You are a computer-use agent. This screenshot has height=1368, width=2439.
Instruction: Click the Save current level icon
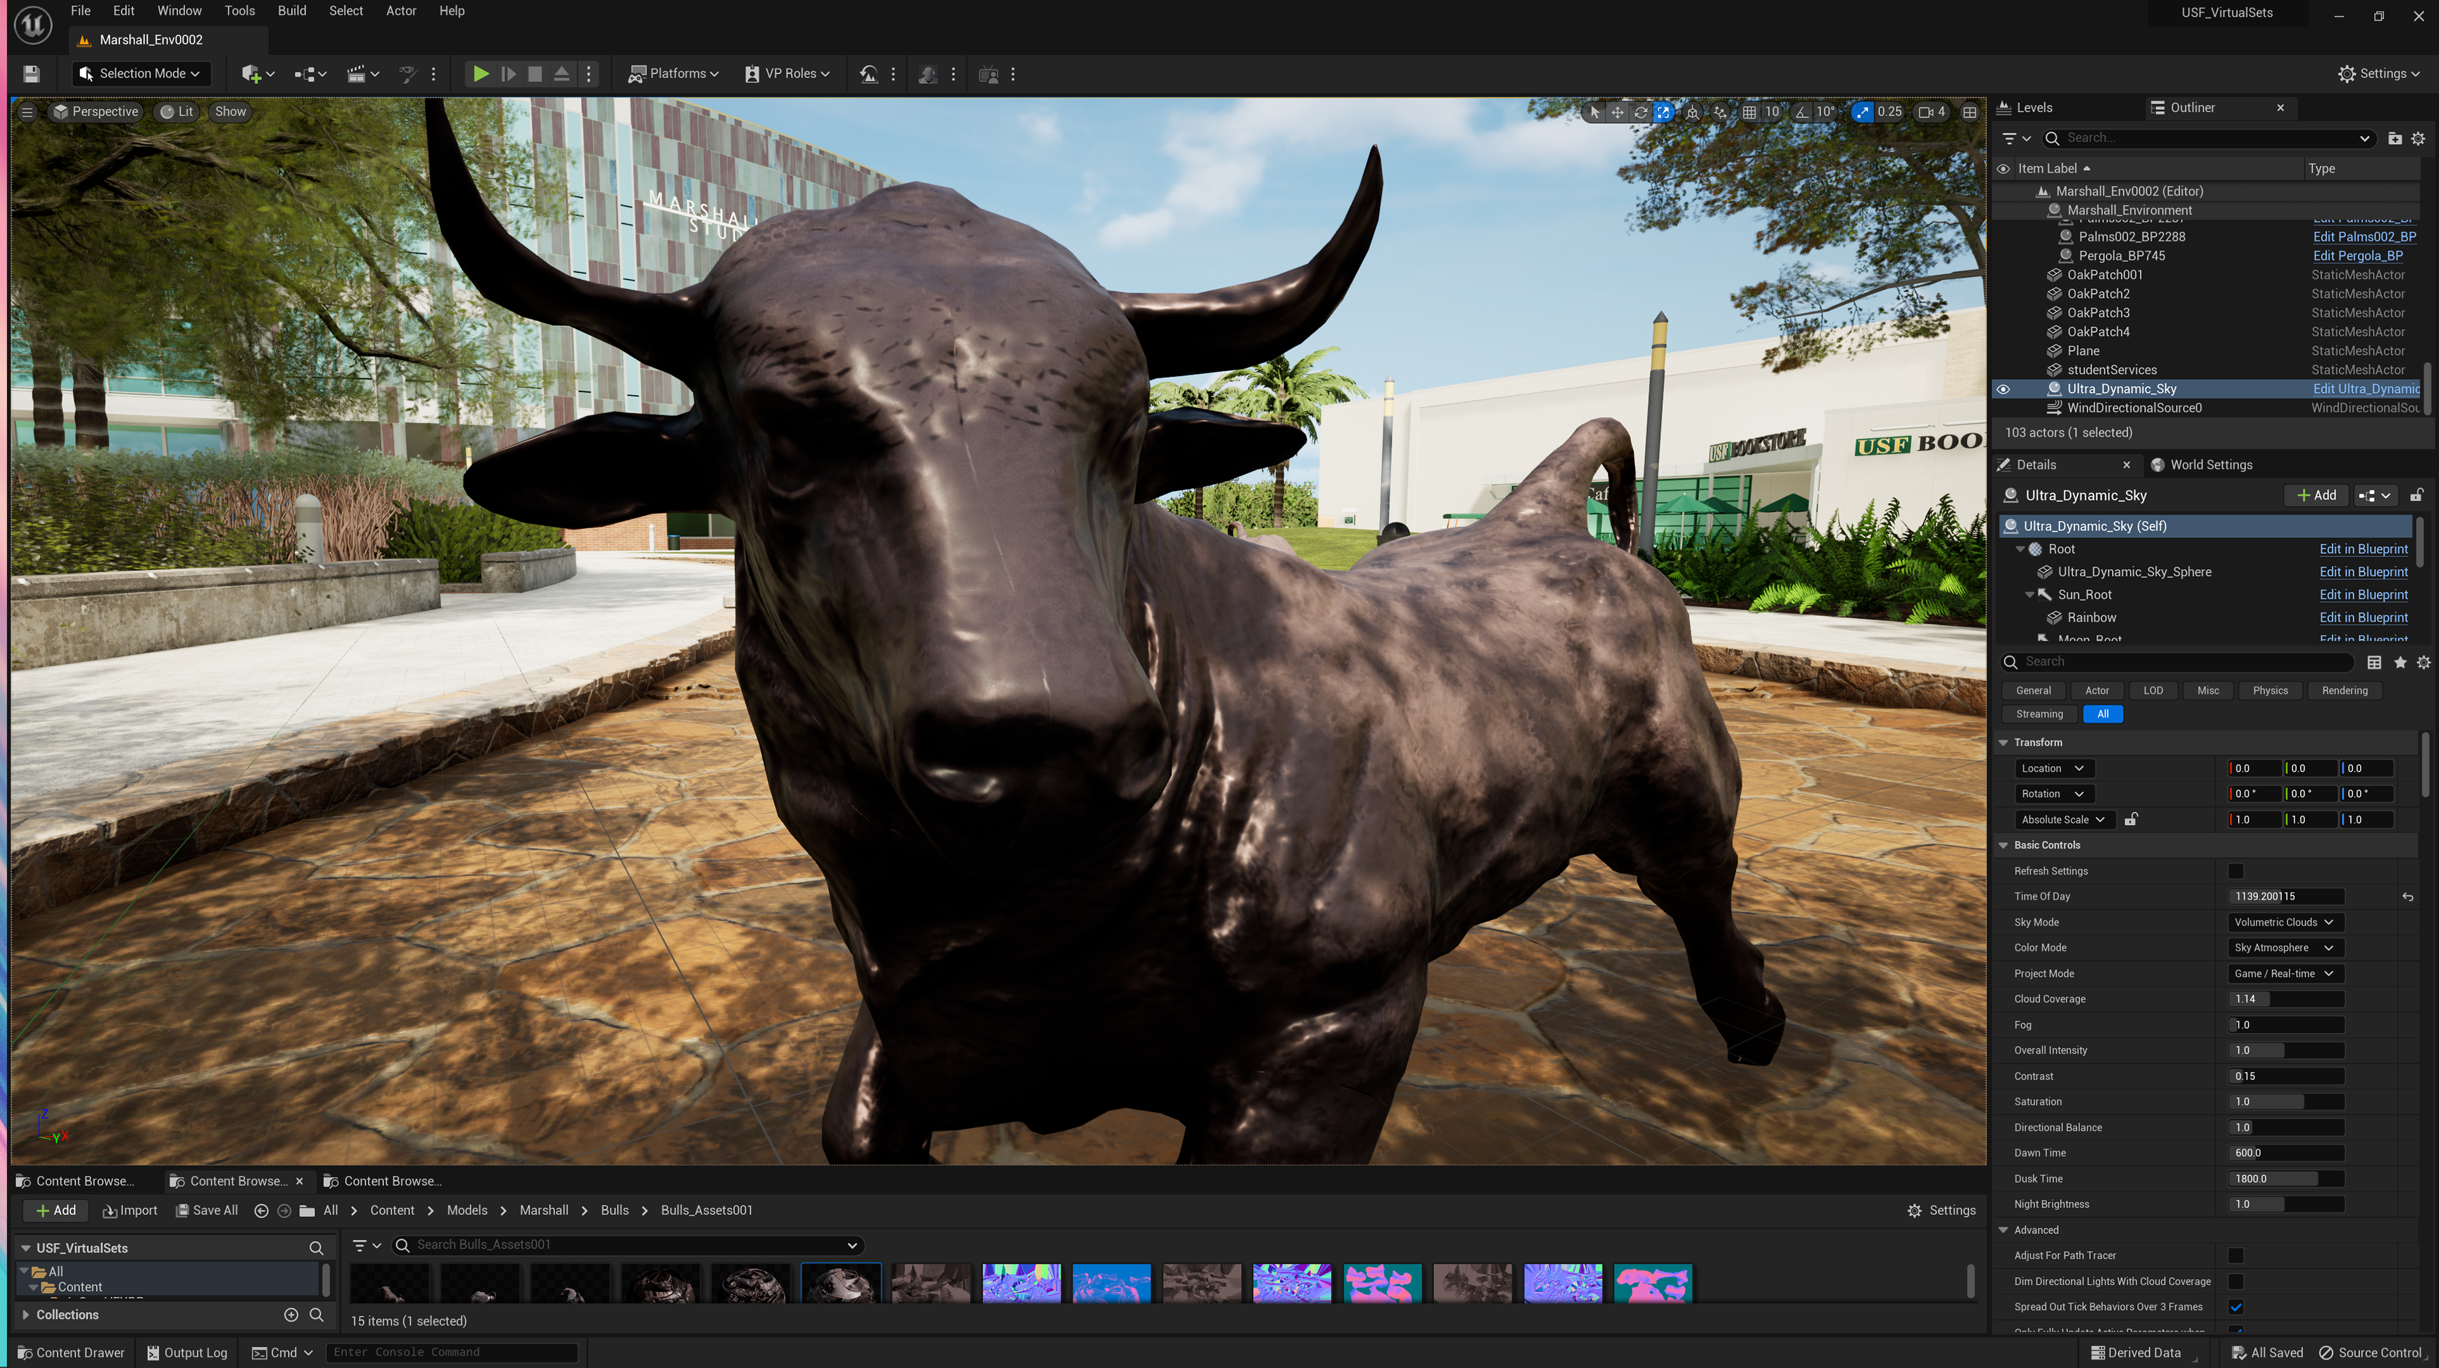point(31,74)
